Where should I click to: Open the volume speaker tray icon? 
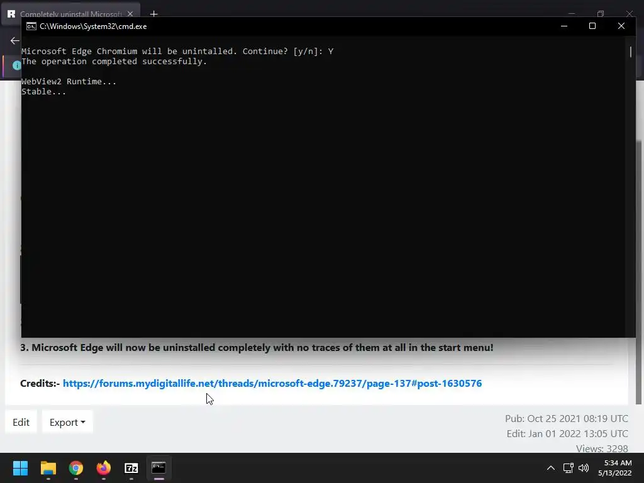click(x=583, y=468)
